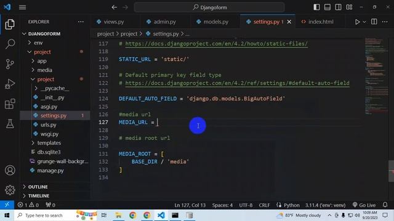
Task: Open the Explorer view in activity bar
Action: (10, 25)
